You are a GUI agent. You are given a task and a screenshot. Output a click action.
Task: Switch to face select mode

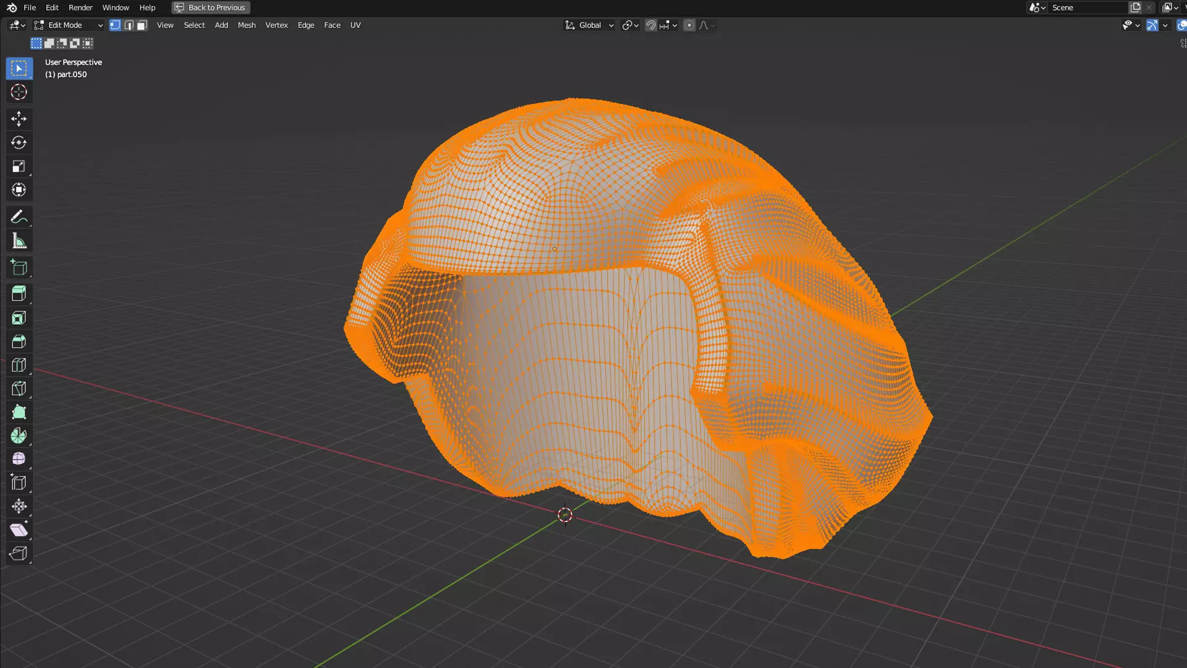click(x=142, y=25)
